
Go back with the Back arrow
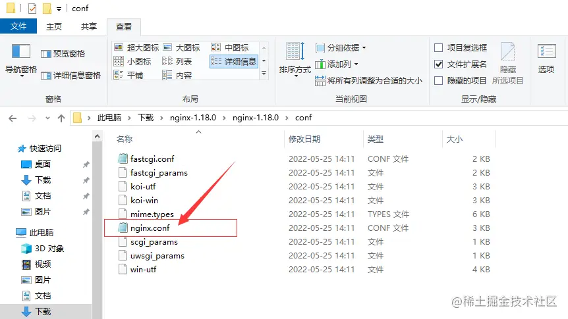click(13, 118)
